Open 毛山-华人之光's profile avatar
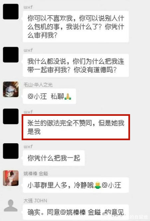 [x=11, y=89]
